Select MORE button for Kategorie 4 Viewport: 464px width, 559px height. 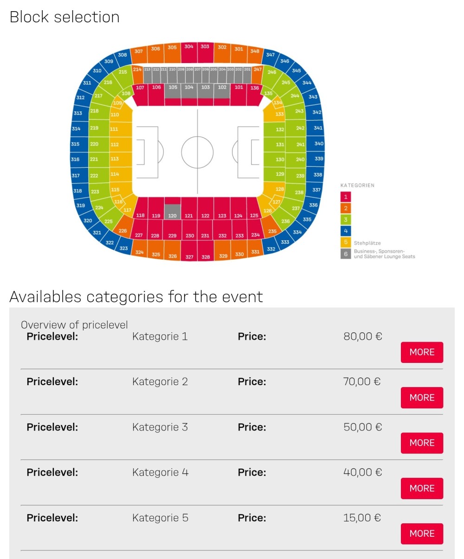[422, 489]
